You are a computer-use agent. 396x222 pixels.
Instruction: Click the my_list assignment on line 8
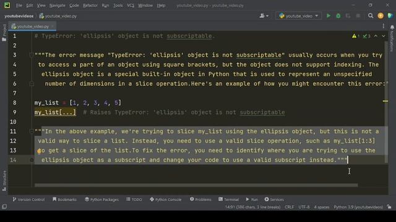pos(78,103)
